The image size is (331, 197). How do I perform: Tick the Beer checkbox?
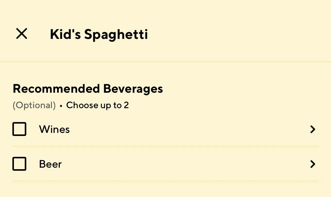pyautogui.click(x=19, y=164)
